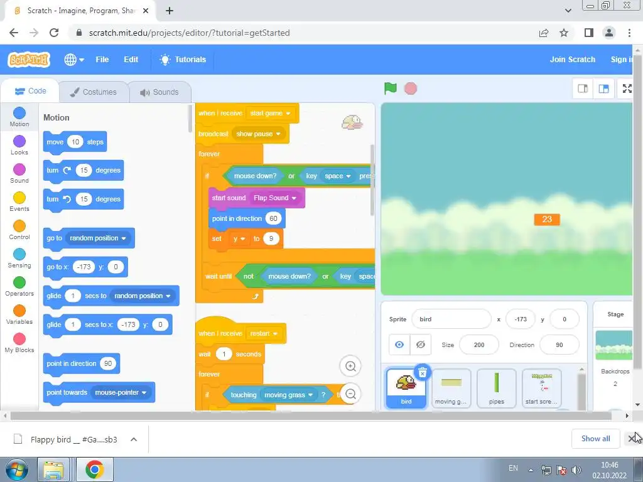Open the My Blocks category
This screenshot has height=482, width=643.
tap(19, 343)
